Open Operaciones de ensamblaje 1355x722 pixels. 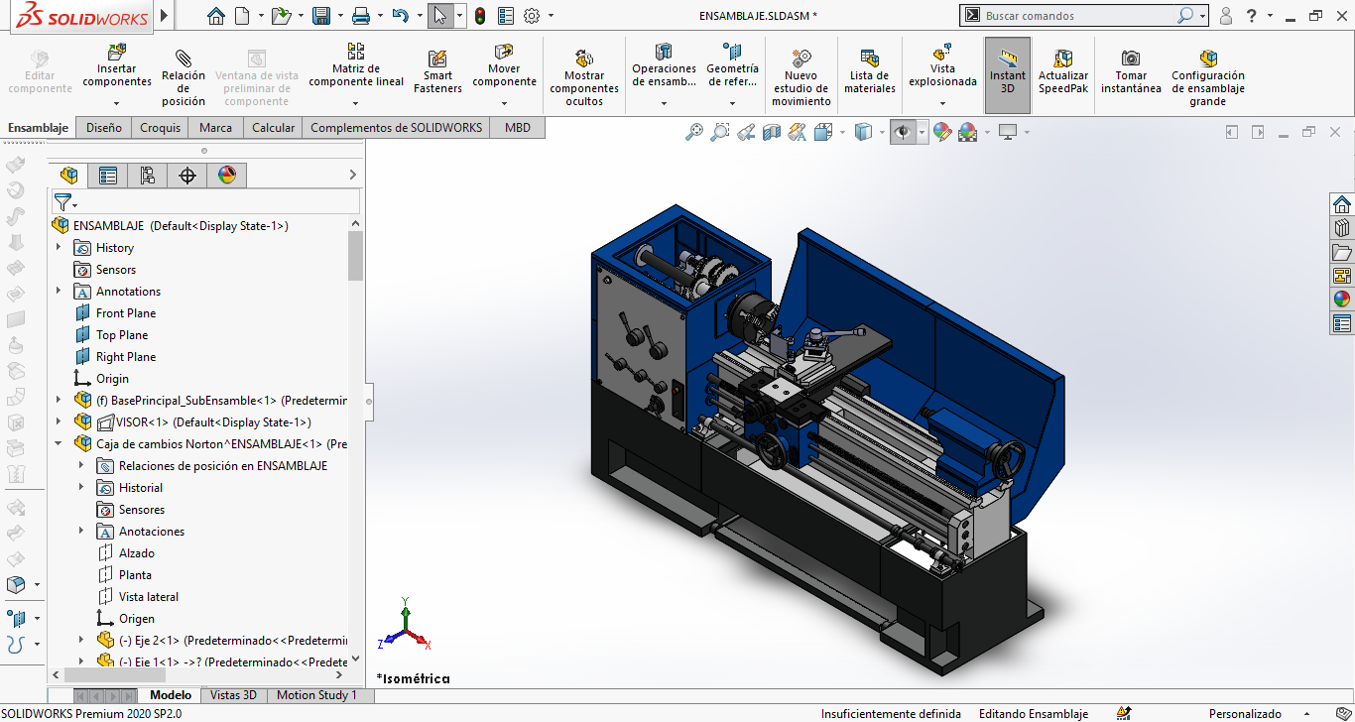tap(664, 65)
